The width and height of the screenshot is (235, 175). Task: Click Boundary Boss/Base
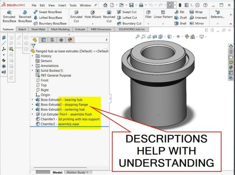(x=50, y=23)
